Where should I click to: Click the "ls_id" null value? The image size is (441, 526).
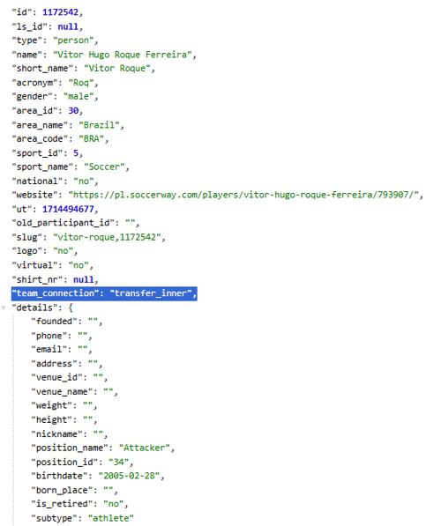[68, 26]
